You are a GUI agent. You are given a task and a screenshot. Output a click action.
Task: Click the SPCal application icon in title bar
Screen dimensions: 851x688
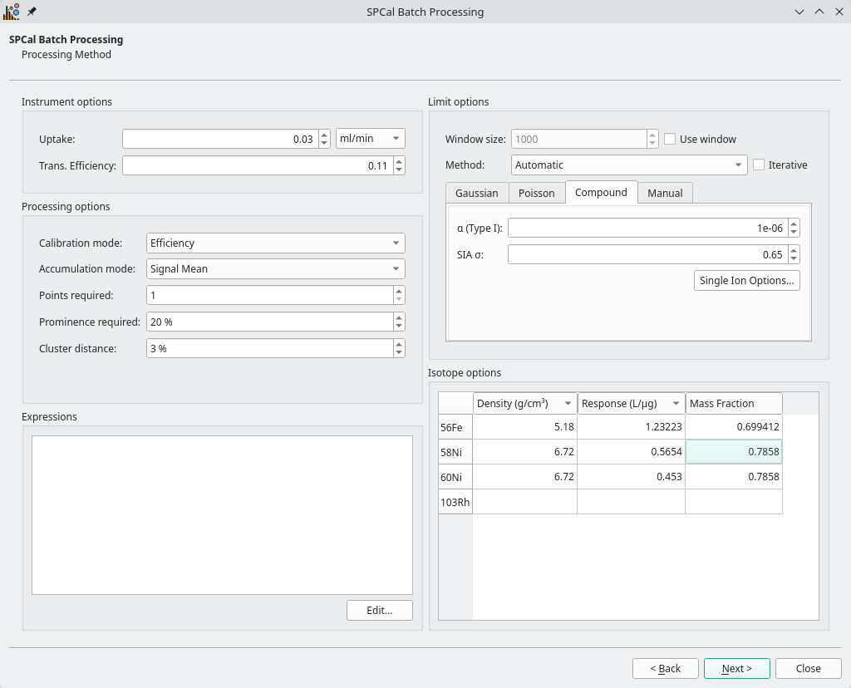(x=12, y=12)
